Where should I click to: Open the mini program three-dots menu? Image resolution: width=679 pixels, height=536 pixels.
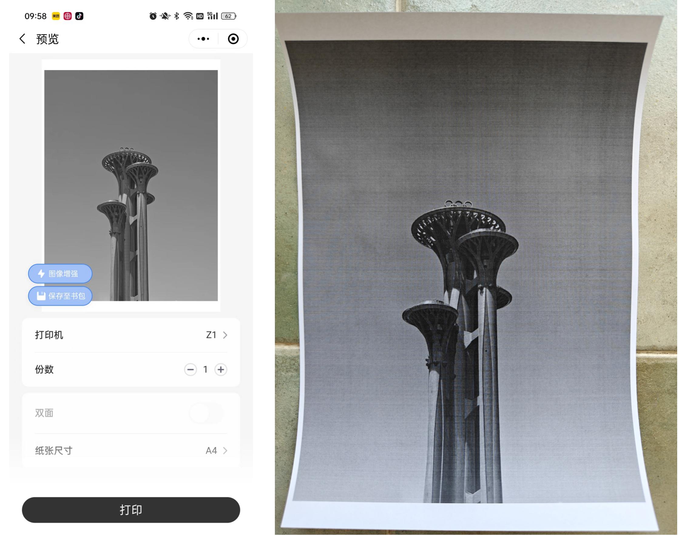pos(203,39)
